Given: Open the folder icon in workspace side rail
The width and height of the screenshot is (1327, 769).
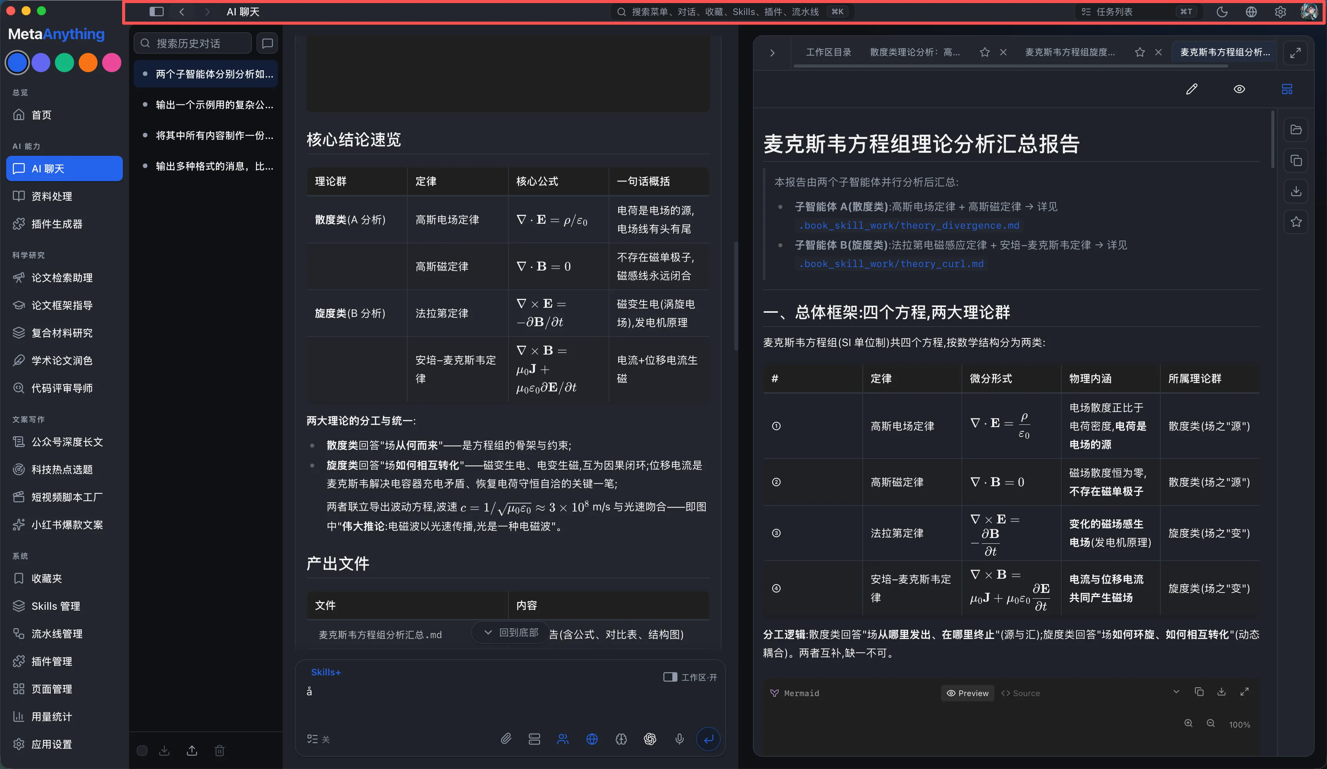Looking at the screenshot, I should pos(1296,129).
